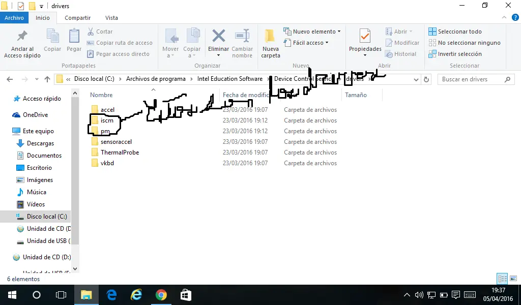Open Fácil acceso dropdown
The image size is (521, 305).
[x=306, y=43]
